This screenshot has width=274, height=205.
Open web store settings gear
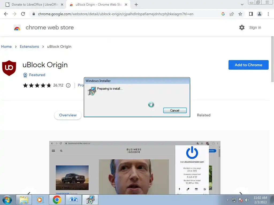pyautogui.click(x=242, y=27)
